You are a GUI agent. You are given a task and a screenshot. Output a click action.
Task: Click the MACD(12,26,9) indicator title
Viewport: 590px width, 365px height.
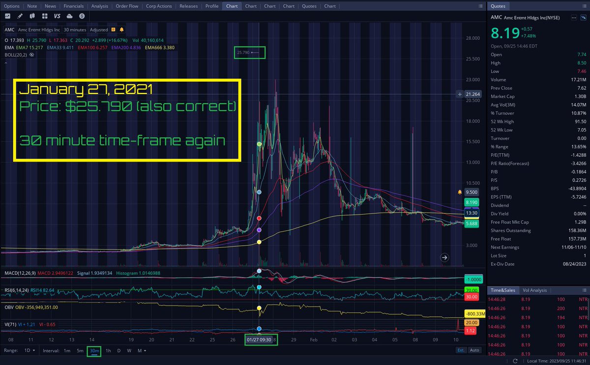click(x=20, y=273)
